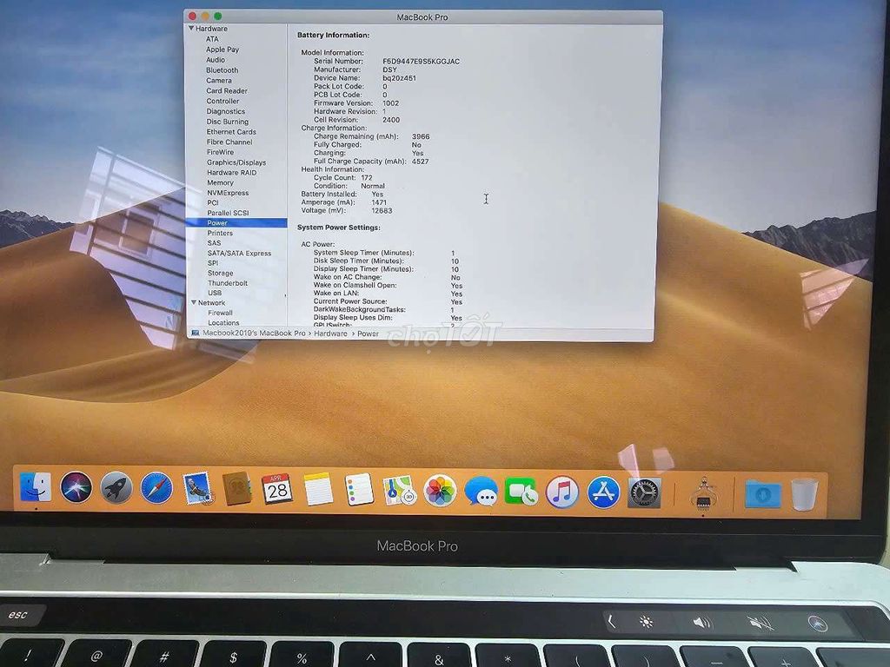The width and height of the screenshot is (890, 667).
Task: Open Launchpad rocket icon
Action: pyautogui.click(x=116, y=488)
